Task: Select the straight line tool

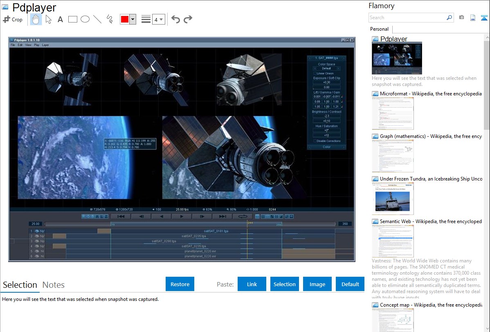Action: tap(97, 19)
